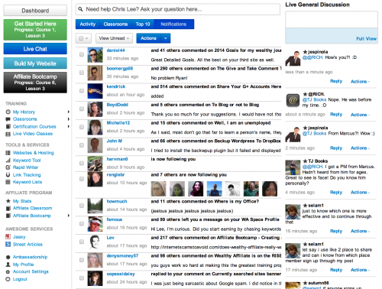The width and height of the screenshot is (382, 289).
Task: Open Full View of live discussion
Action: 366,39
